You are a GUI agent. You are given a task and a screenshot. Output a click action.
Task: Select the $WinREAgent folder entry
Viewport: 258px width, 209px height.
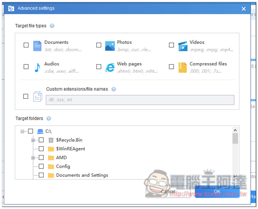pos(71,149)
